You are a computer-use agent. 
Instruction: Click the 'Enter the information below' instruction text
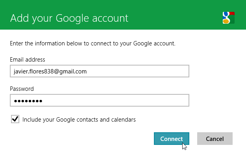point(92,43)
